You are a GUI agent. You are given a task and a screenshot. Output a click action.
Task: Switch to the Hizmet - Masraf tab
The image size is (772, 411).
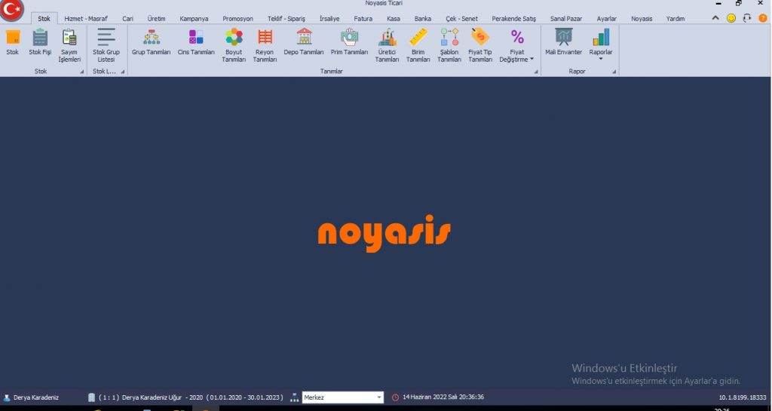(x=86, y=19)
